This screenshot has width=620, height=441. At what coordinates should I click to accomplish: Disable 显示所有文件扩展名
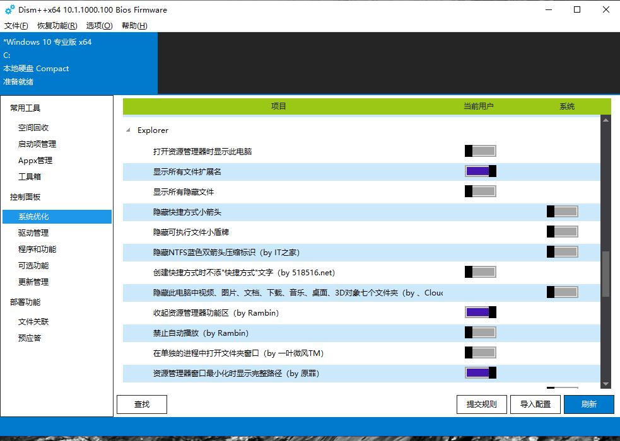[480, 171]
